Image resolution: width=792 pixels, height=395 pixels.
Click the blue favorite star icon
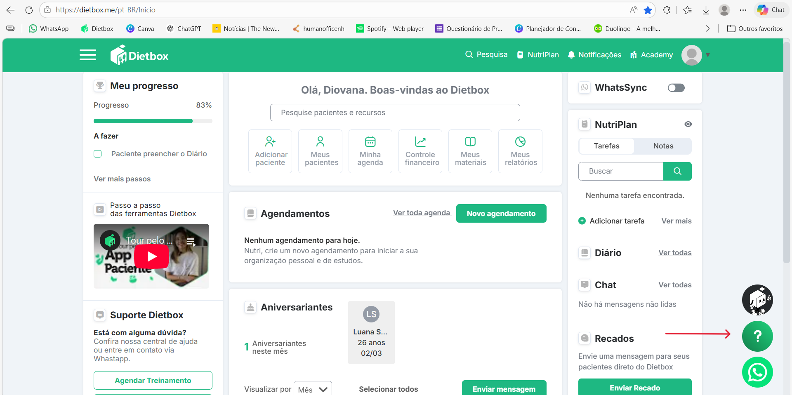click(x=648, y=10)
